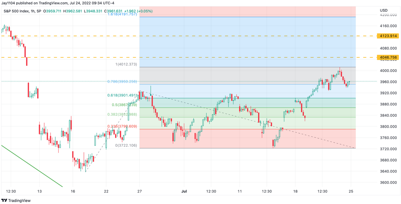Click the 3960.000 price axis label
The height and width of the screenshot is (204, 401).
(x=388, y=82)
